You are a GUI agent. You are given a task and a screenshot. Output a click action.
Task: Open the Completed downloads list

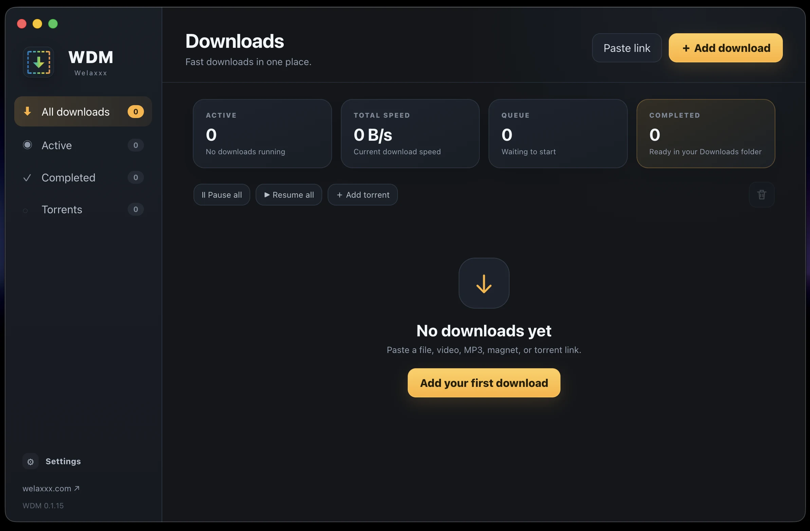tap(83, 177)
